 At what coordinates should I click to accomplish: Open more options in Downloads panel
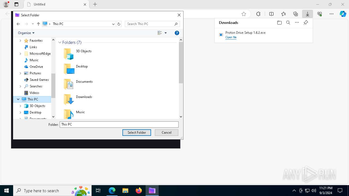point(297,23)
